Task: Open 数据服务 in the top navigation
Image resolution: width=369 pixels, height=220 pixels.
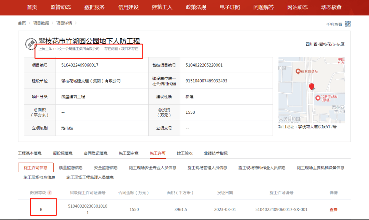Action: coord(94,7)
